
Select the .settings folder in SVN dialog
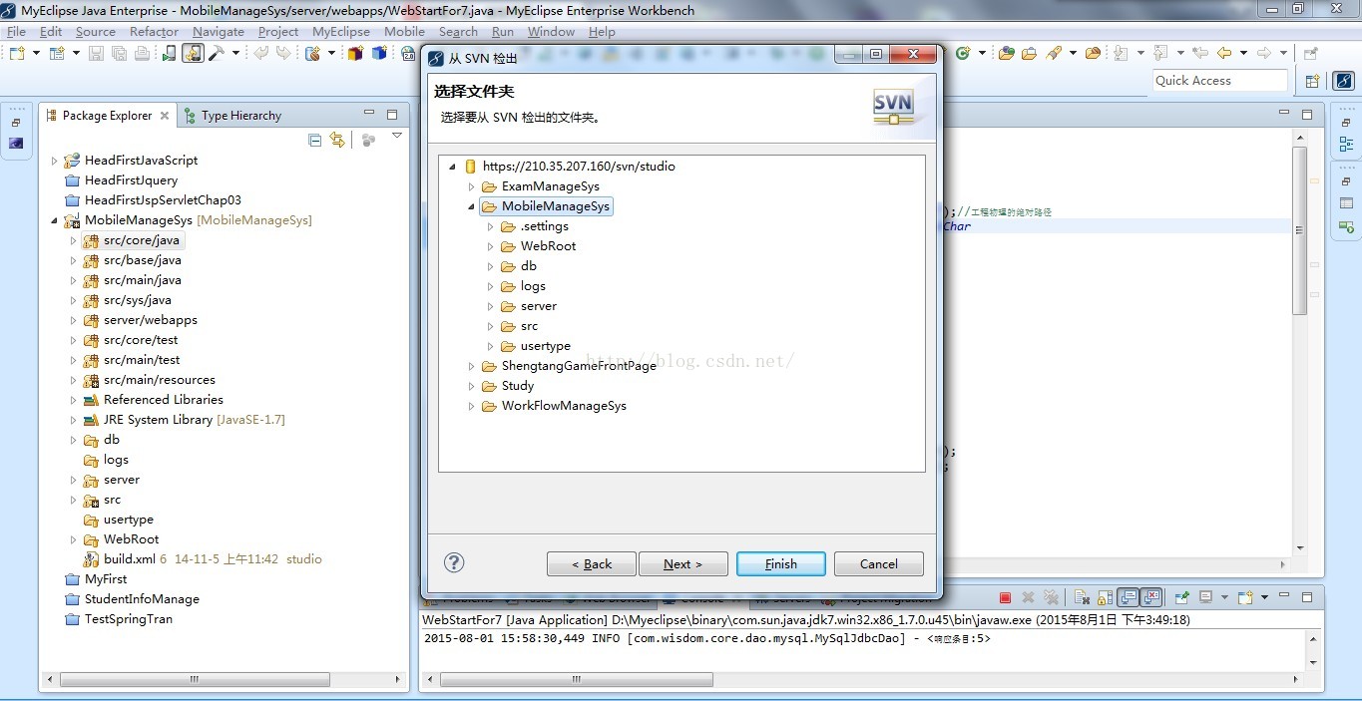pos(545,226)
